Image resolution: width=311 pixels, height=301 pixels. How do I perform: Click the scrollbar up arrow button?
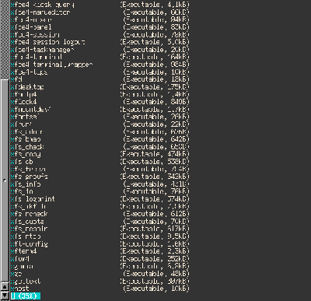(5, 287)
